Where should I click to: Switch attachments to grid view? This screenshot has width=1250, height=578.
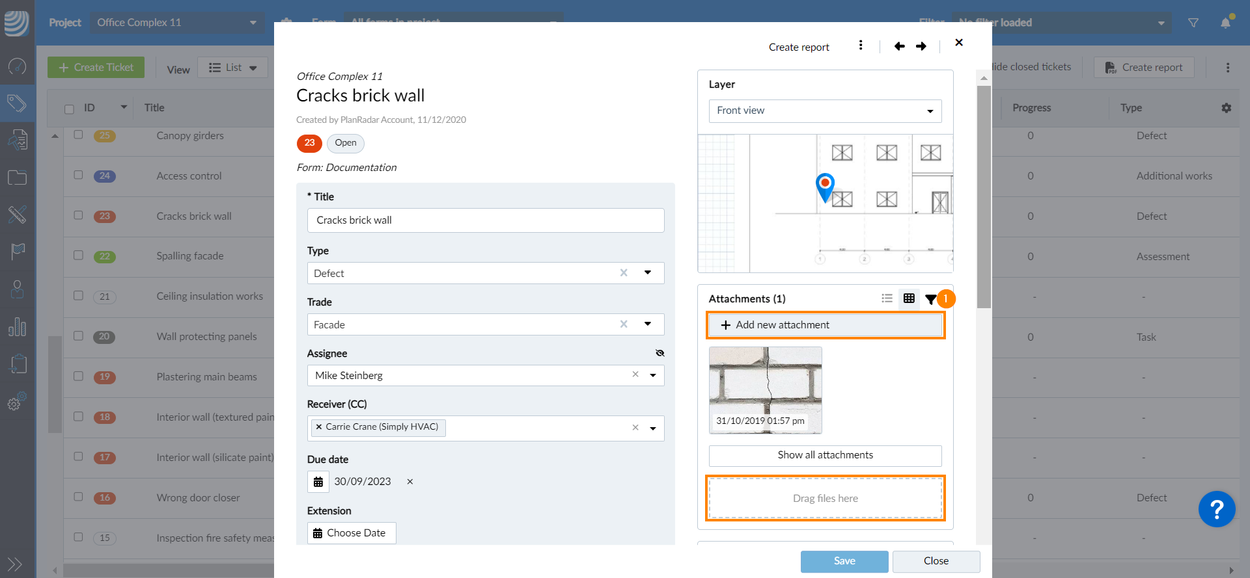(909, 298)
